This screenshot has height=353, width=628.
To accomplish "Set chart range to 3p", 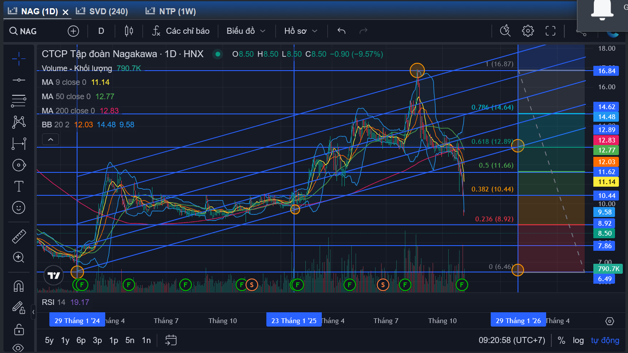I will (x=97, y=340).
